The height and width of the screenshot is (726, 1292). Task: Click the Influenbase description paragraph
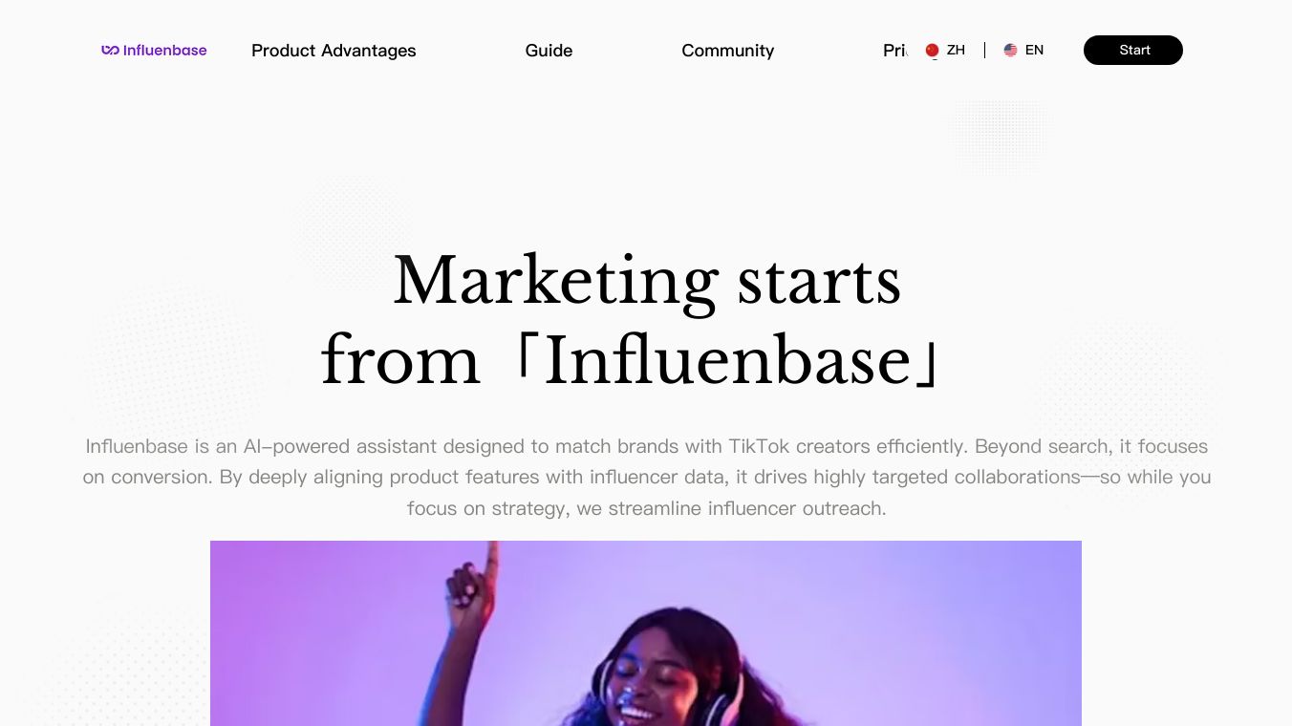[647, 477]
